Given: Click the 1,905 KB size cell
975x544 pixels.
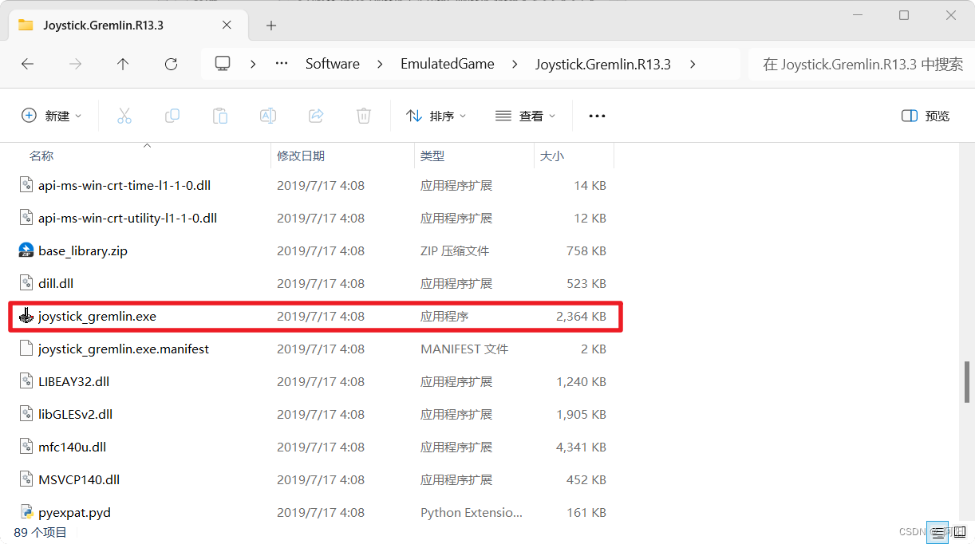Looking at the screenshot, I should tap(582, 414).
